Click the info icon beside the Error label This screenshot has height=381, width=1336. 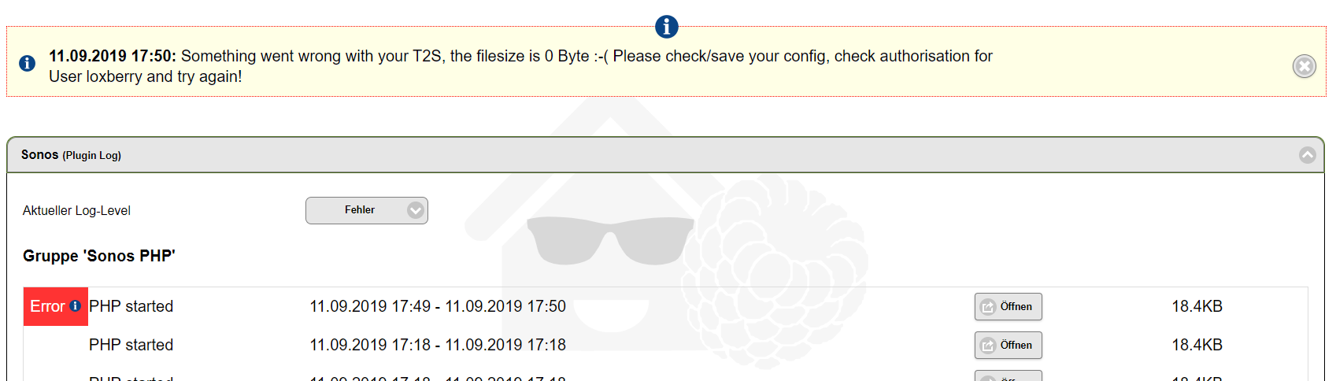76,306
